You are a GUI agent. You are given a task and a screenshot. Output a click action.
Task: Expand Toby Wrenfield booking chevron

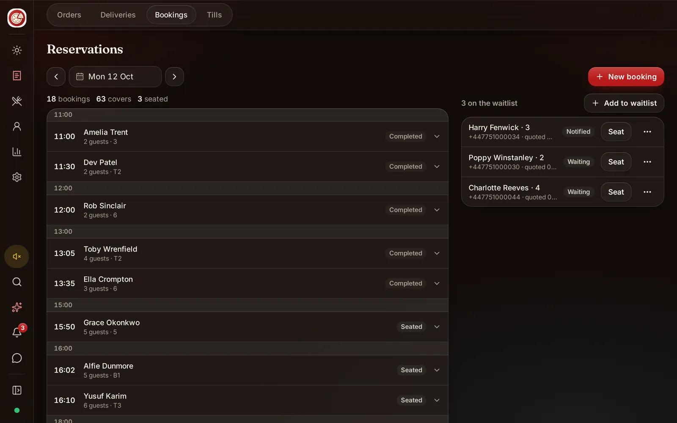437,253
